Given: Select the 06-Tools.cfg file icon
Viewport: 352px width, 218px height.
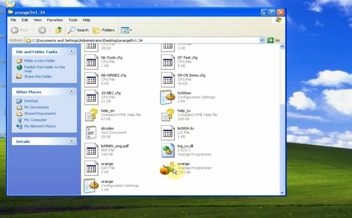Looking at the screenshot, I should pyautogui.click(x=91, y=62).
